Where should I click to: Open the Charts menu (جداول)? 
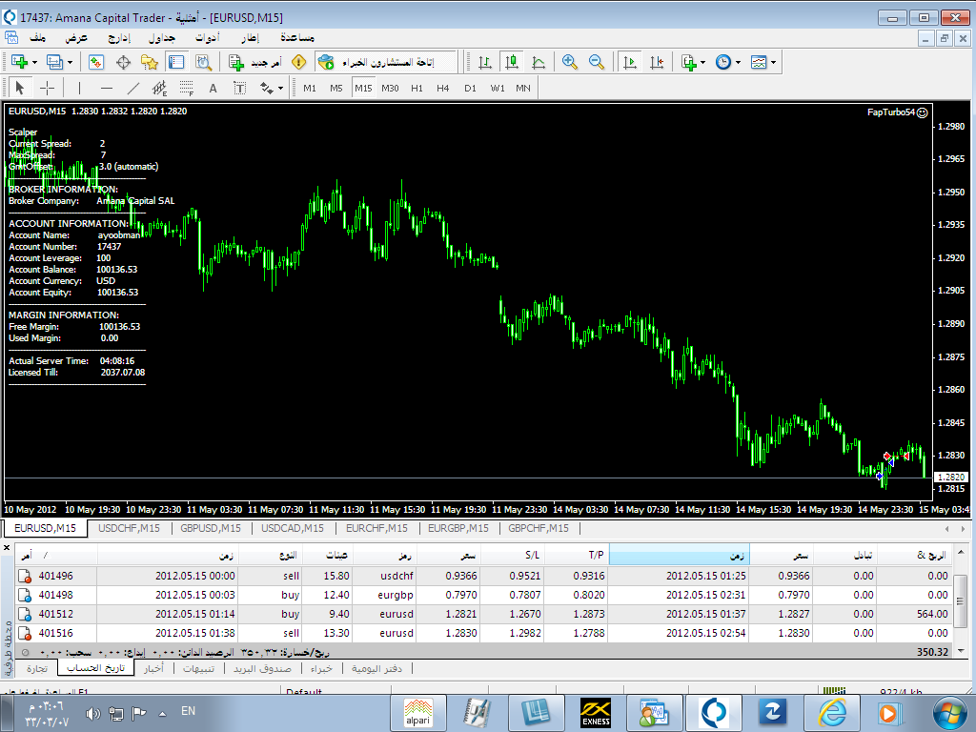(162, 38)
